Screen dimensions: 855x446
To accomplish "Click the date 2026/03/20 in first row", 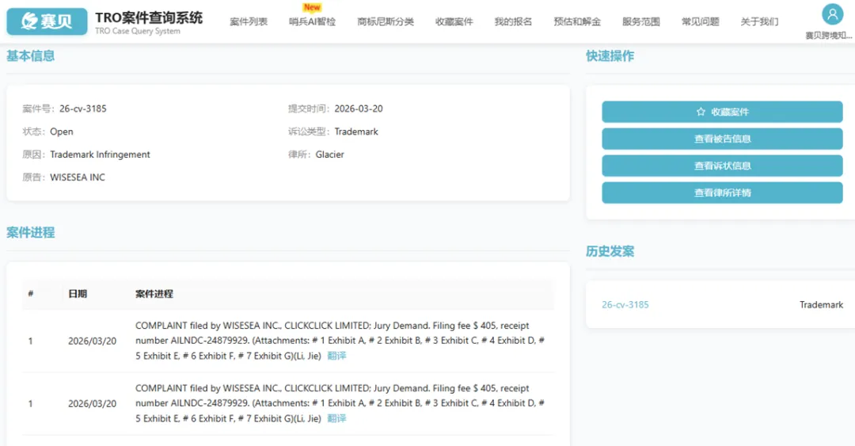I will pyautogui.click(x=92, y=341).
